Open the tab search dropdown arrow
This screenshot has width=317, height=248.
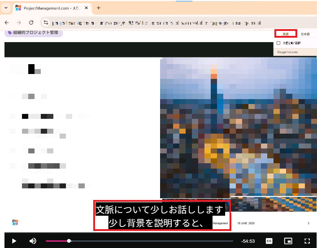[6, 8]
